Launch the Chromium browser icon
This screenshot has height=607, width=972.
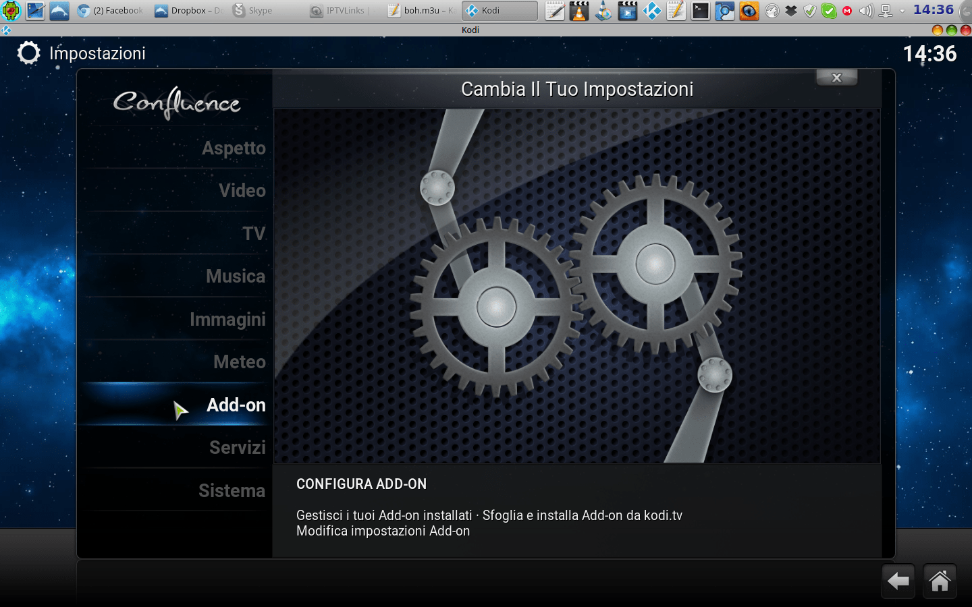[x=725, y=10]
